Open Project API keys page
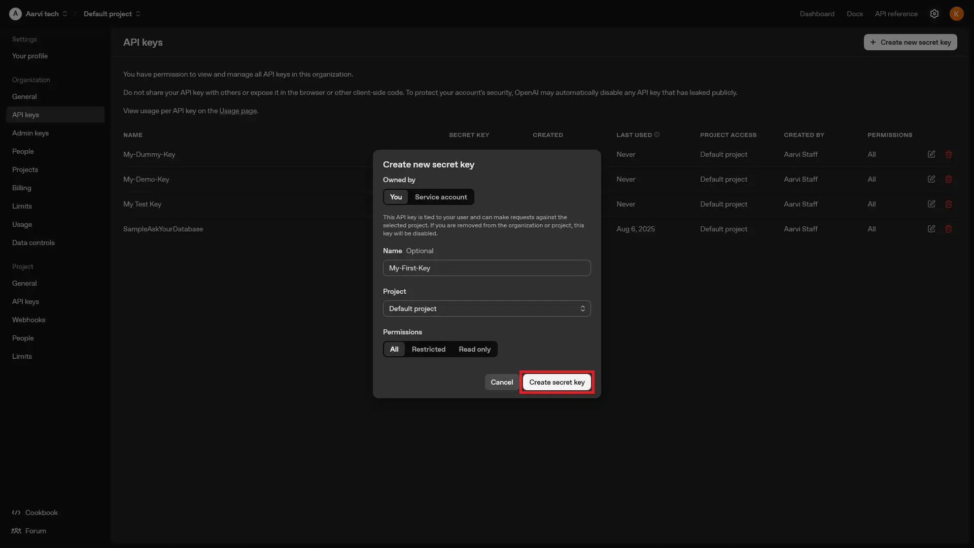974x548 pixels. point(25,301)
